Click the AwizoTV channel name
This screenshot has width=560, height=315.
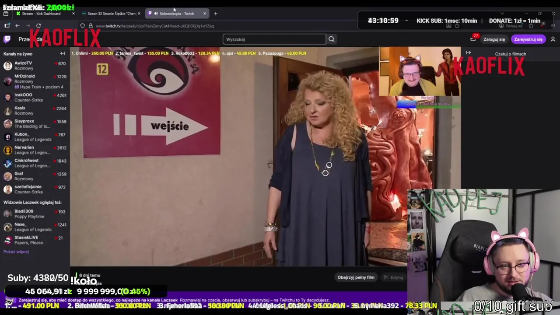point(23,63)
